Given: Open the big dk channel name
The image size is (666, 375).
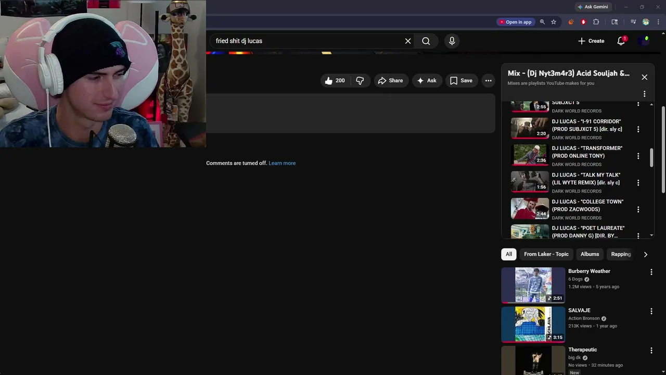Looking at the screenshot, I should tap(574, 358).
